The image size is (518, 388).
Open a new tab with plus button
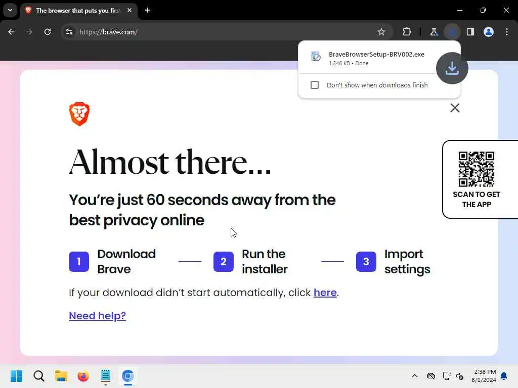click(x=148, y=10)
